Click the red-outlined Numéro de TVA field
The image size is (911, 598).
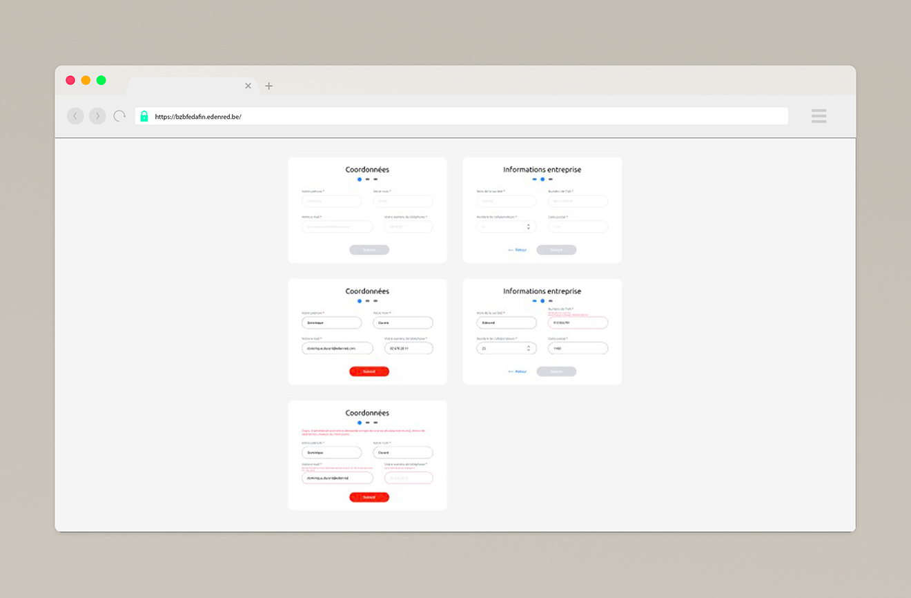click(x=578, y=323)
